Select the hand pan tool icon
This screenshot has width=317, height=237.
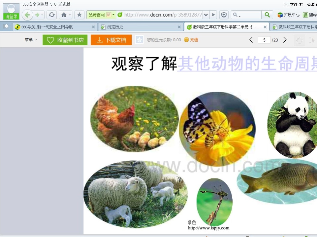point(299,40)
